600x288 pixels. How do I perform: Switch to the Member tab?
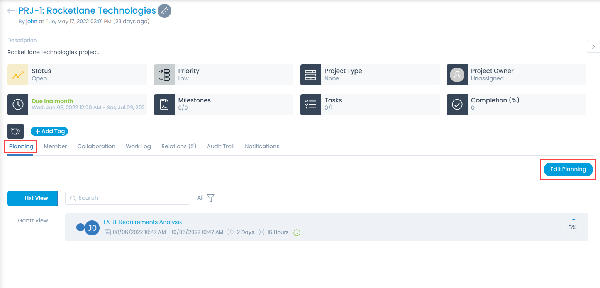click(x=55, y=146)
